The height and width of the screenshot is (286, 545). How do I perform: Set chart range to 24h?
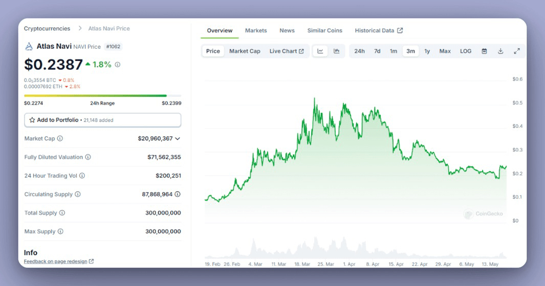tap(359, 51)
